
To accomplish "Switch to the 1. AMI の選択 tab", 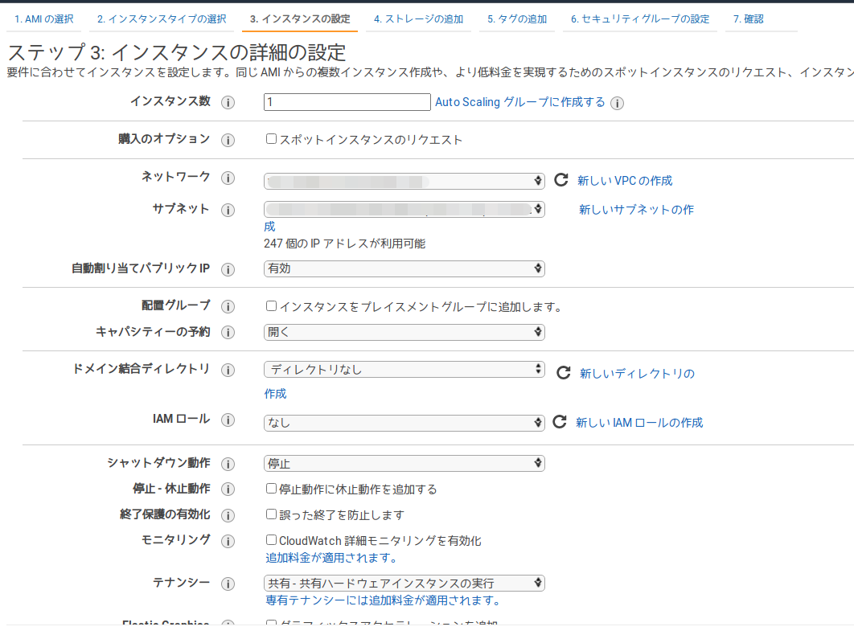I will point(44,18).
